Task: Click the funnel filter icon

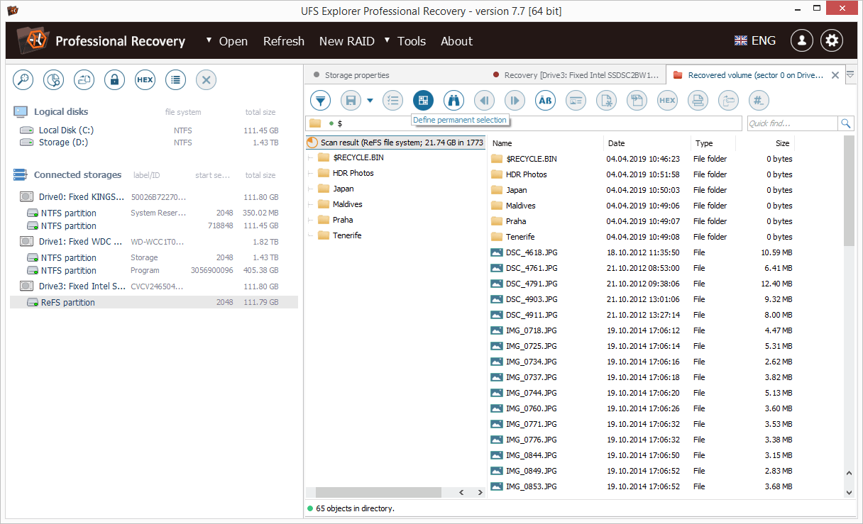Action: (x=321, y=101)
